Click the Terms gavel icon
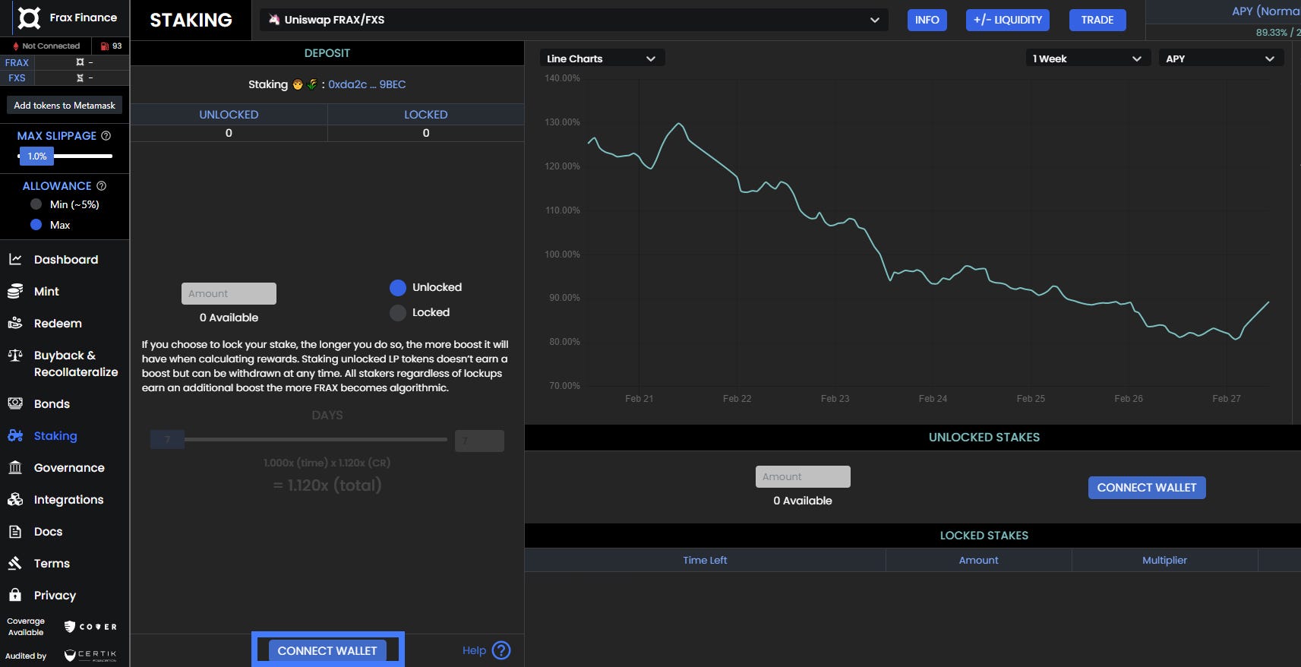Screen dimensions: 1301x667 point(15,563)
